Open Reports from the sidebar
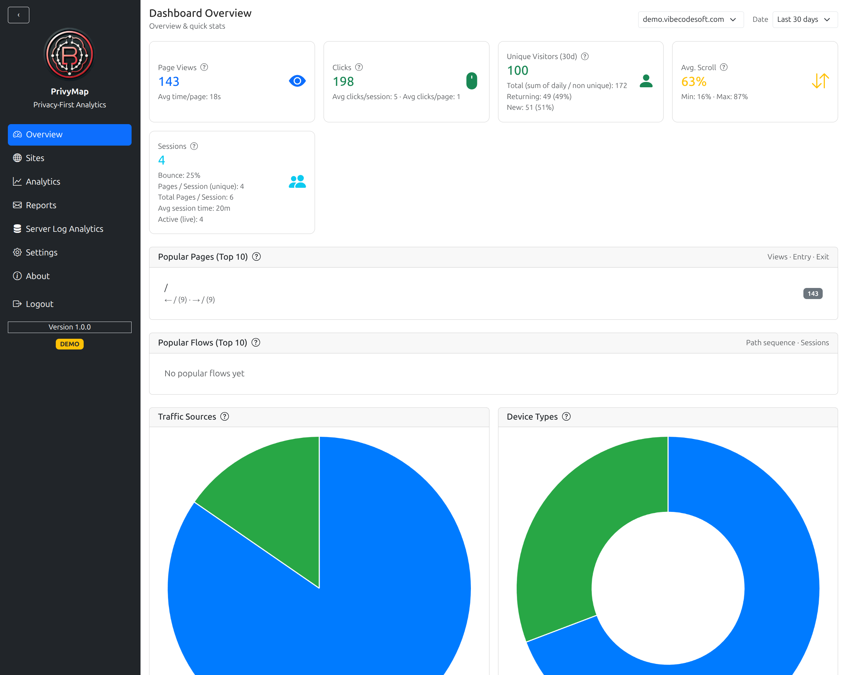842x675 pixels. (41, 205)
